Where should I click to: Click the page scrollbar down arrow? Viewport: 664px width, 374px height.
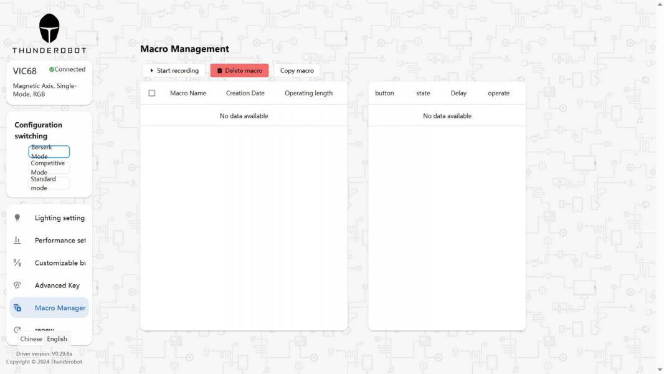click(660, 370)
